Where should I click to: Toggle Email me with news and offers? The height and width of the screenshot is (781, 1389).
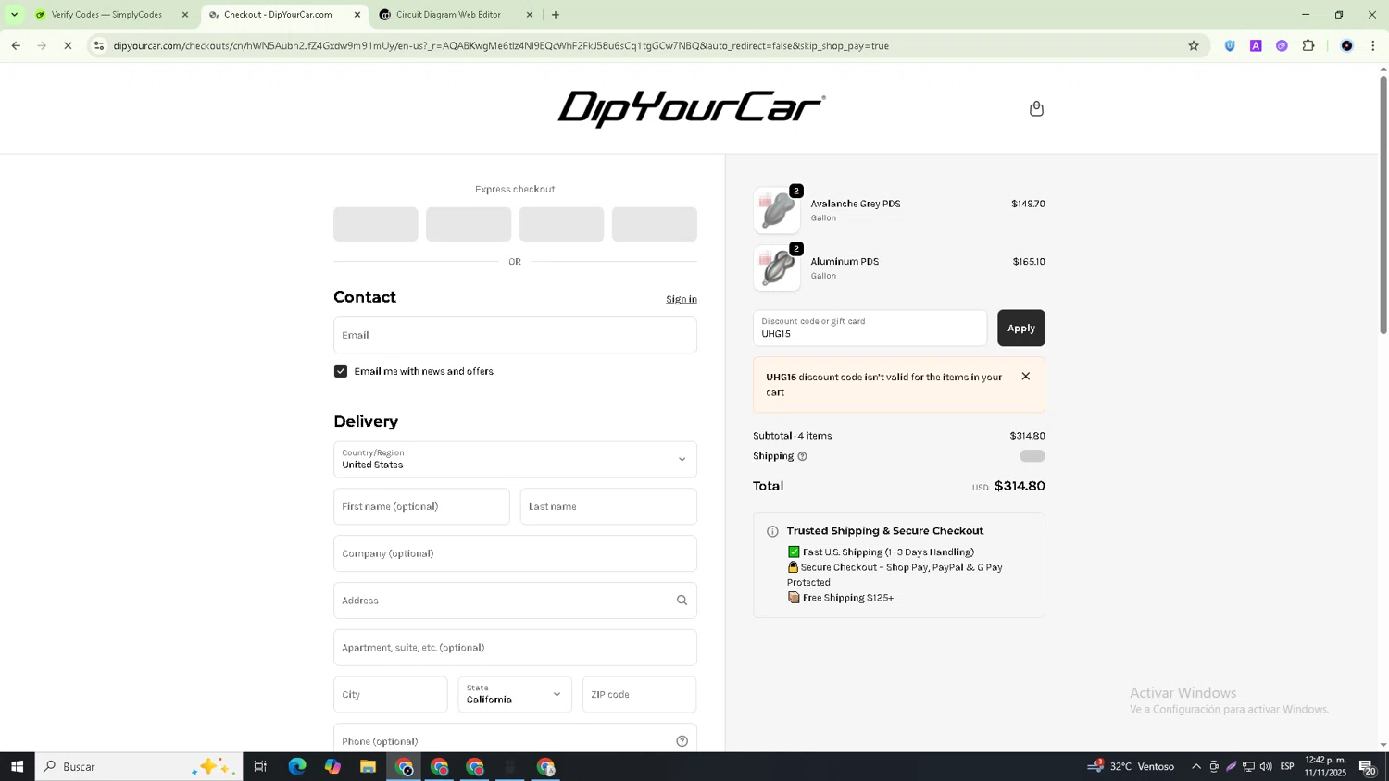point(341,371)
